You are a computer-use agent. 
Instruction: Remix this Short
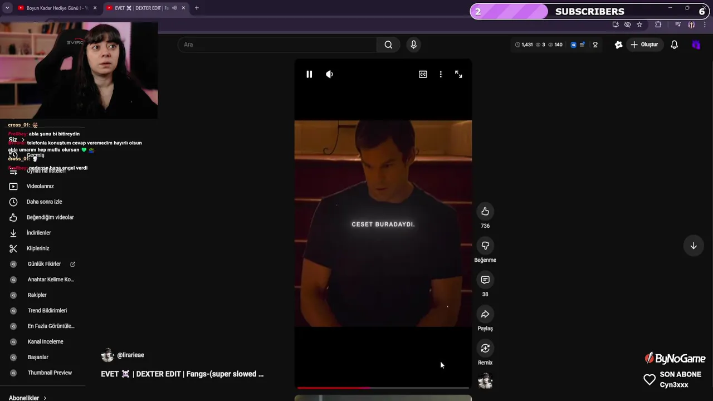[x=485, y=348]
